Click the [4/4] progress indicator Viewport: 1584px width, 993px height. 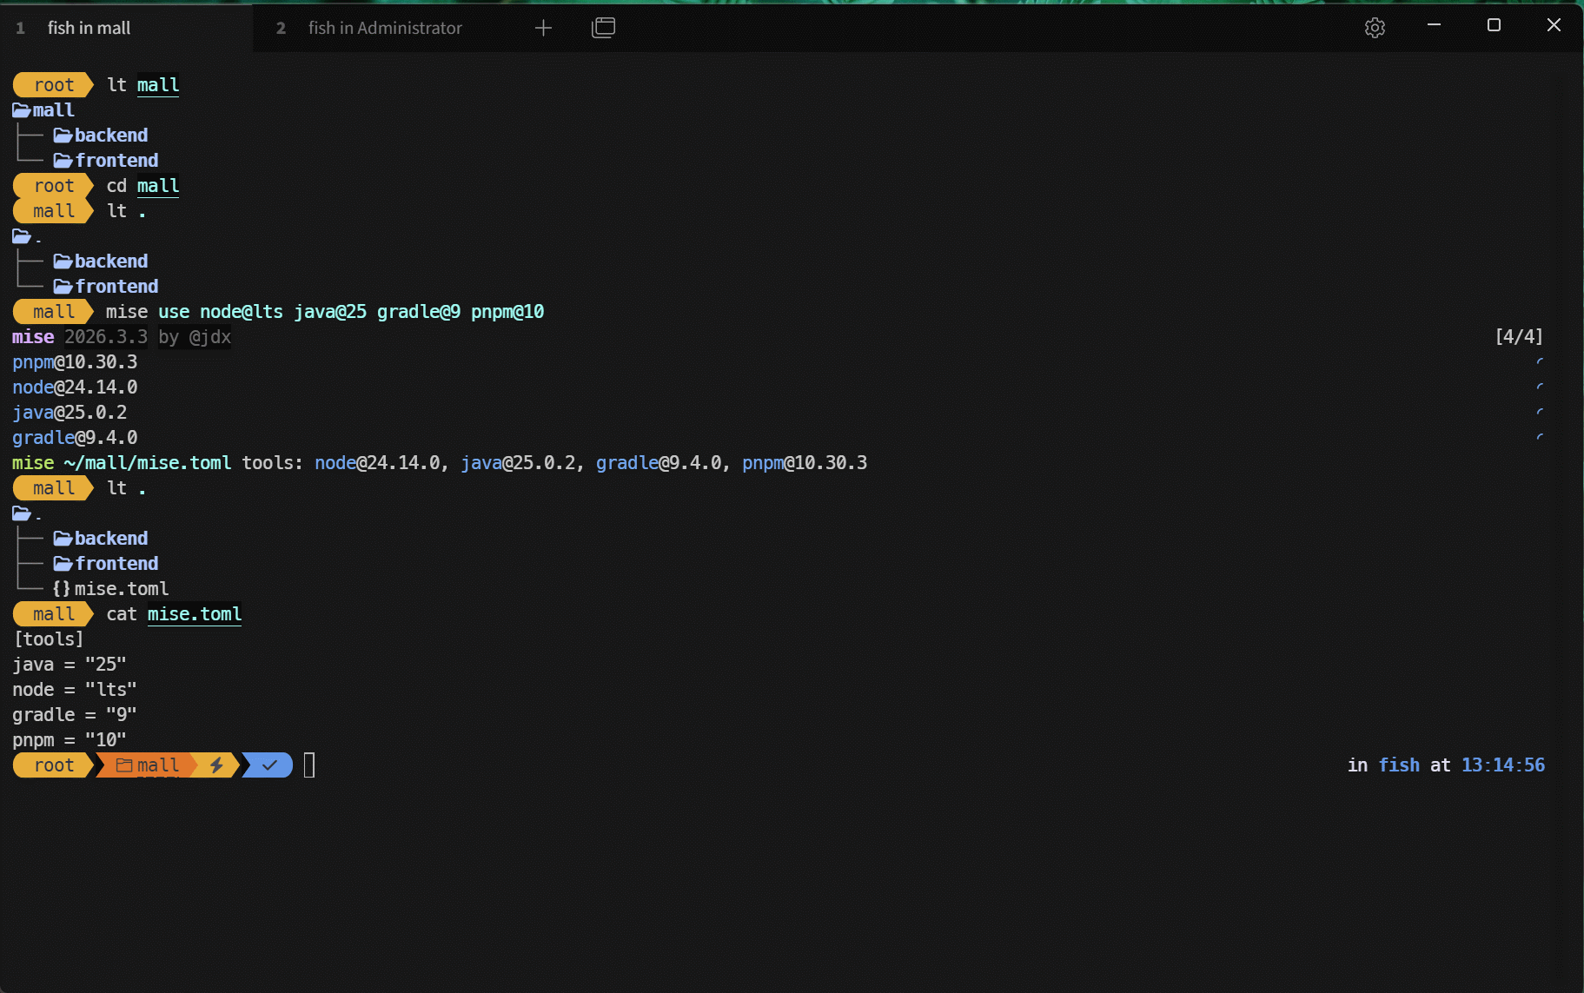pos(1518,337)
